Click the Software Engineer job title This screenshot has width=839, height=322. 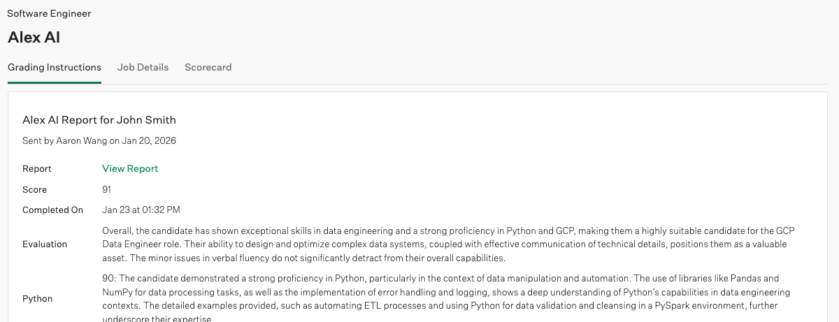[x=49, y=13]
